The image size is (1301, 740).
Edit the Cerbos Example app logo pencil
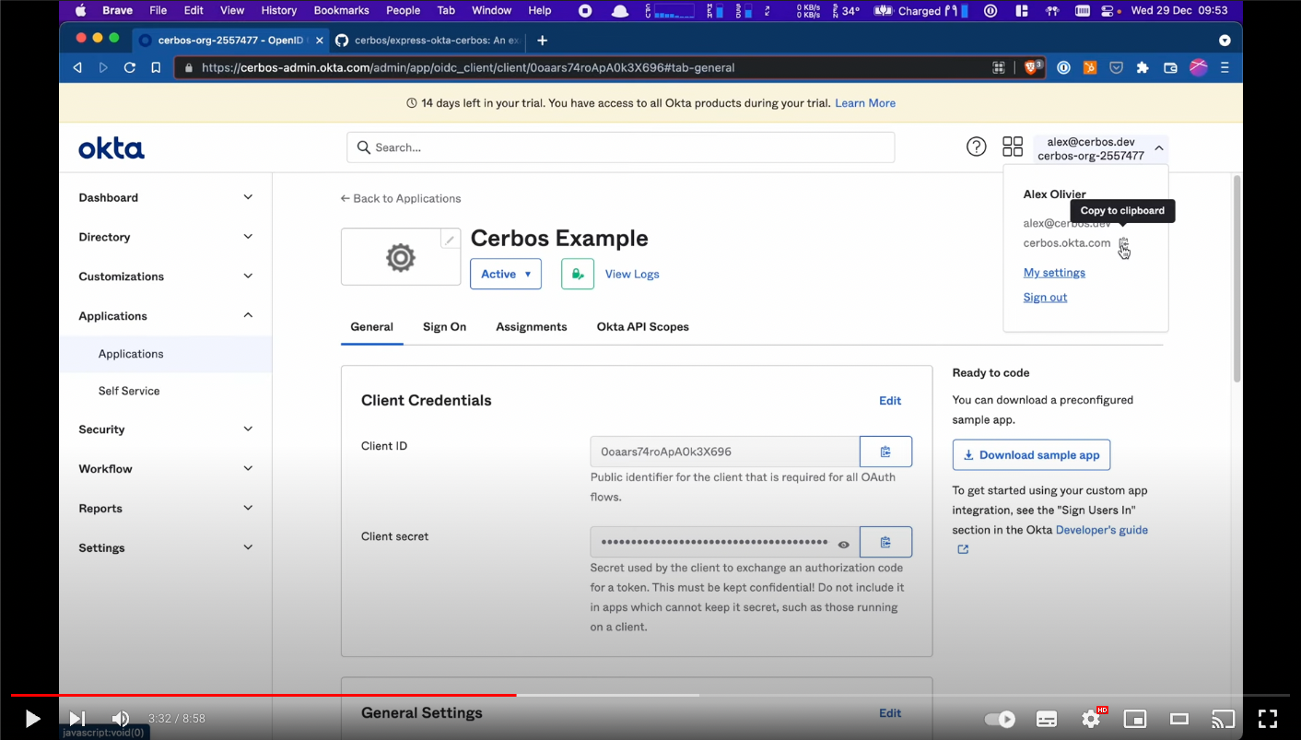coord(450,240)
